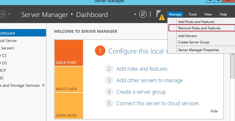Screen dimensions: 235x121
Task: Open the View menu
Action: [x=208, y=14]
